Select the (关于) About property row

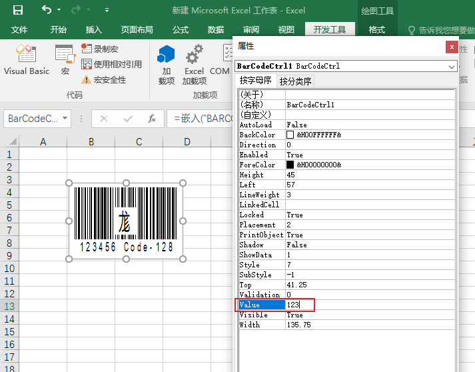(347, 95)
